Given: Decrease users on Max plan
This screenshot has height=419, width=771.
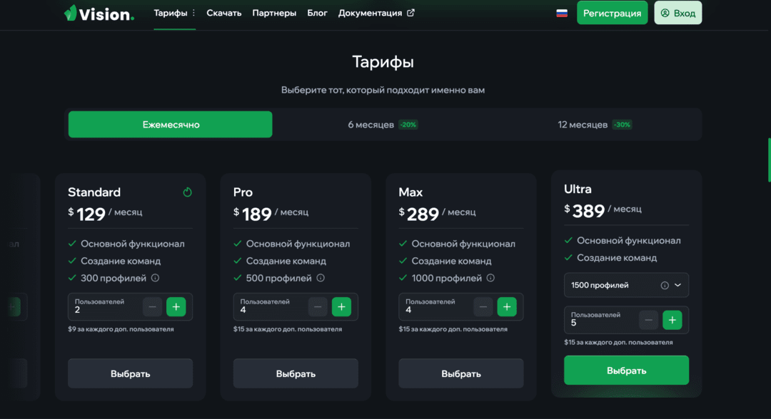Looking at the screenshot, I should pos(483,306).
